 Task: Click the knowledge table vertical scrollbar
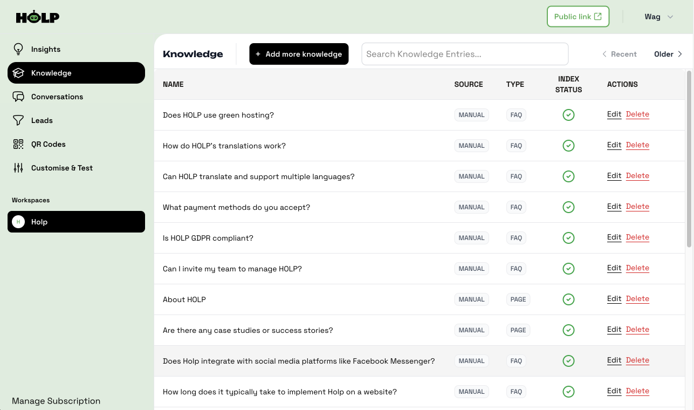(x=689, y=158)
